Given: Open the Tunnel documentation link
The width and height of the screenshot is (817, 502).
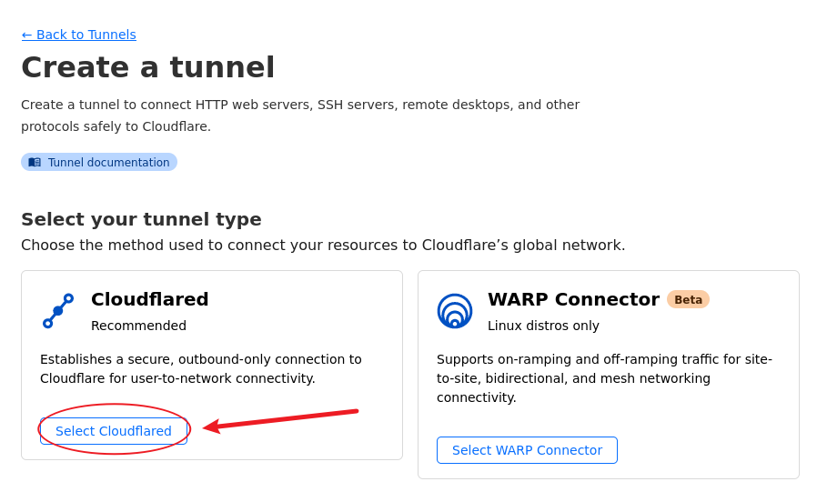Looking at the screenshot, I should pyautogui.click(x=108, y=163).
